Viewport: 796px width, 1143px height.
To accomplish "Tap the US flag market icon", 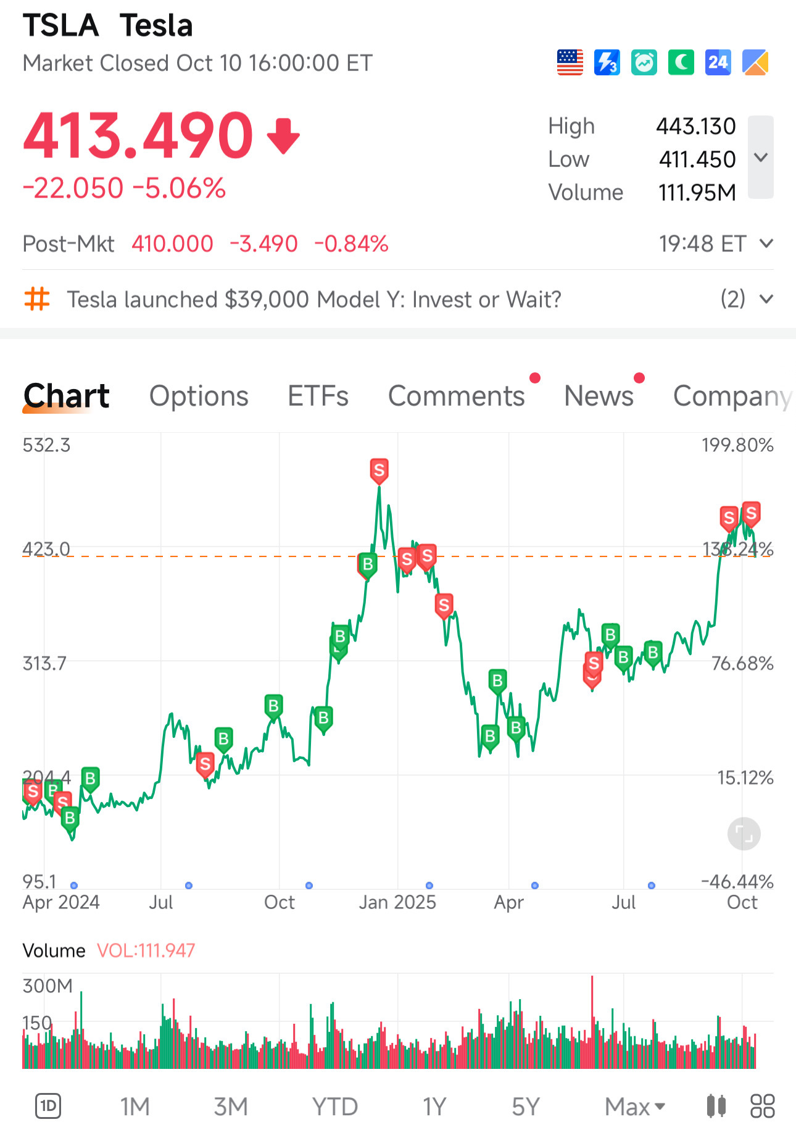I will (570, 62).
